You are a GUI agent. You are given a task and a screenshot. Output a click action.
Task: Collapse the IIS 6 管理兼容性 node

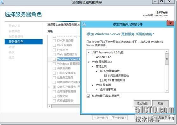click(x=97, y=71)
